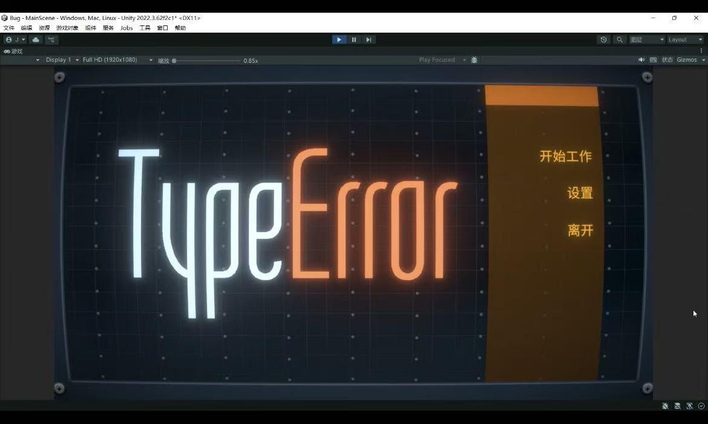The height and width of the screenshot is (424, 708).
Task: Click the debug mode icon in status bar
Action: tap(665, 406)
